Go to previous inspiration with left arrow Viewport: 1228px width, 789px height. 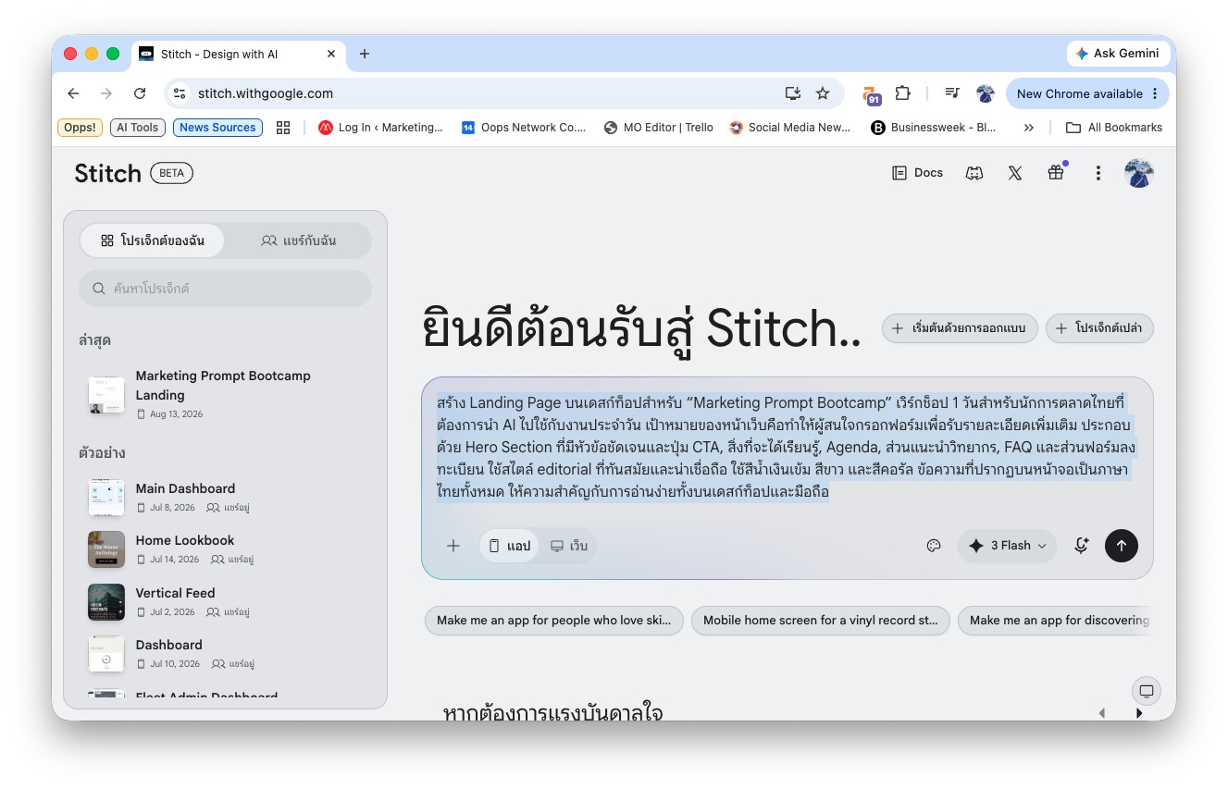click(x=1101, y=713)
